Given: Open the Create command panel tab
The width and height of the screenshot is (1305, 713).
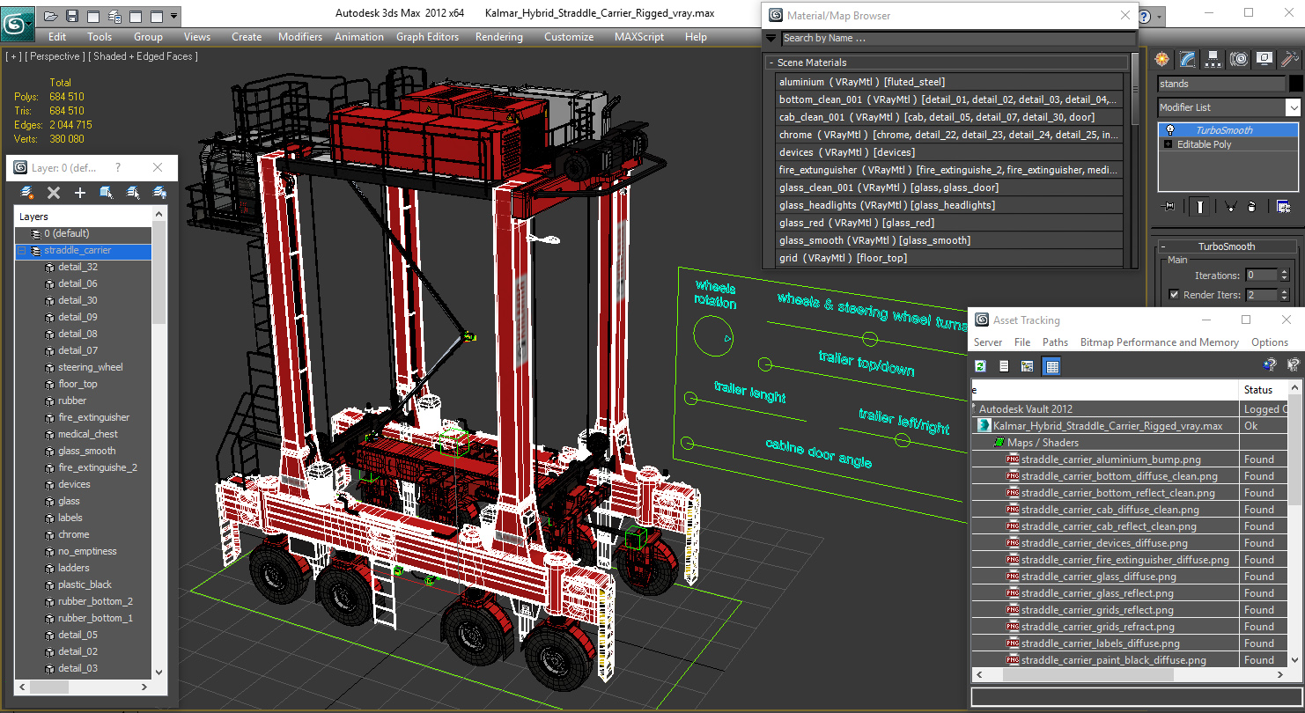Looking at the screenshot, I should 1162,59.
